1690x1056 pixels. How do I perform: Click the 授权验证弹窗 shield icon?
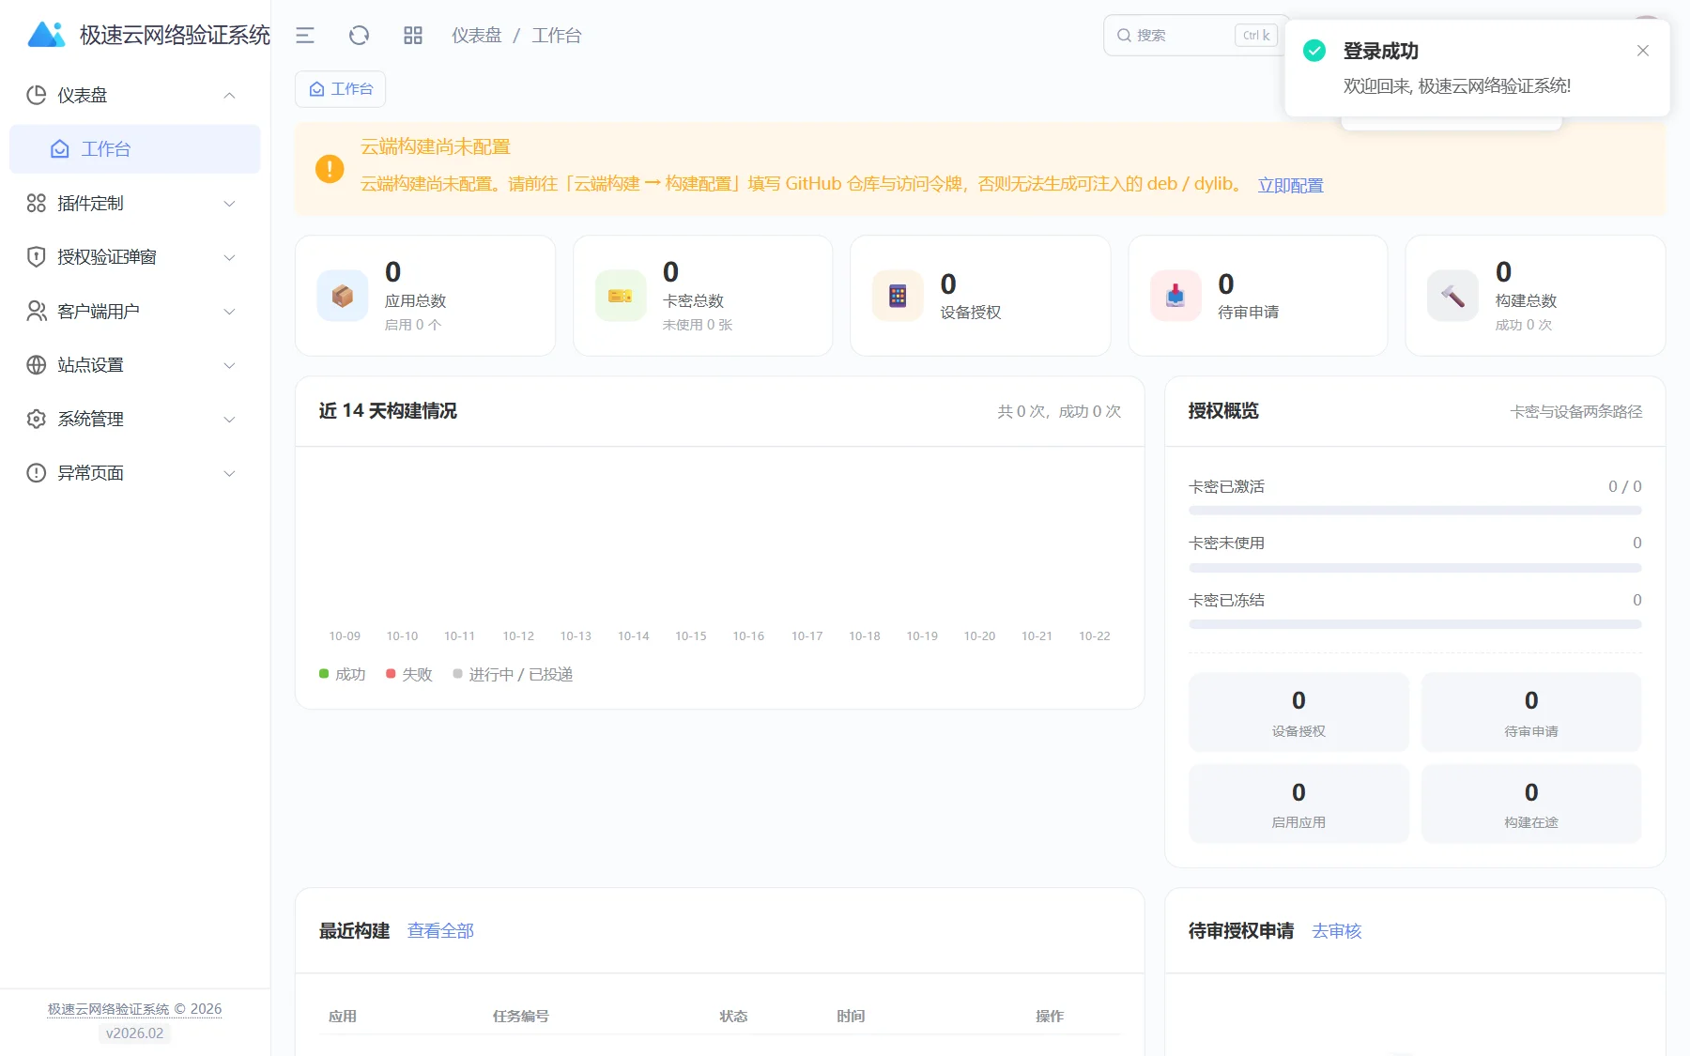click(37, 257)
